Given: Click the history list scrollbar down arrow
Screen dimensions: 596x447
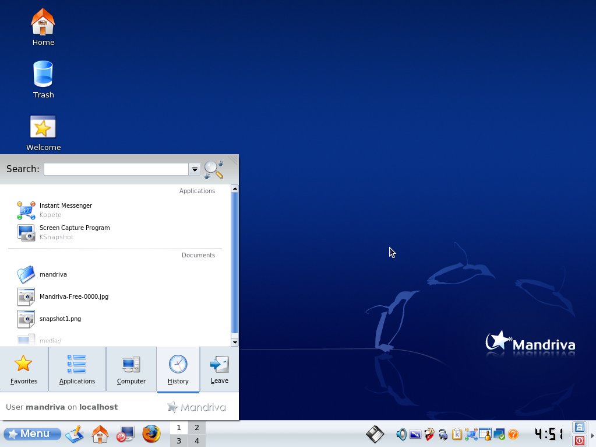Looking at the screenshot, I should click(x=235, y=343).
